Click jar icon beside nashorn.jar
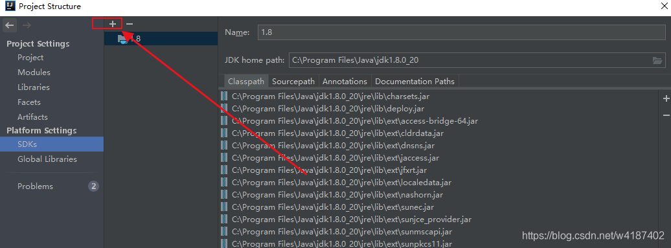 pyautogui.click(x=224, y=195)
